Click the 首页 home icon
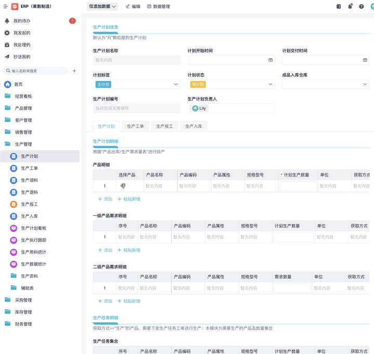The width and height of the screenshot is (374, 354). tap(8, 84)
